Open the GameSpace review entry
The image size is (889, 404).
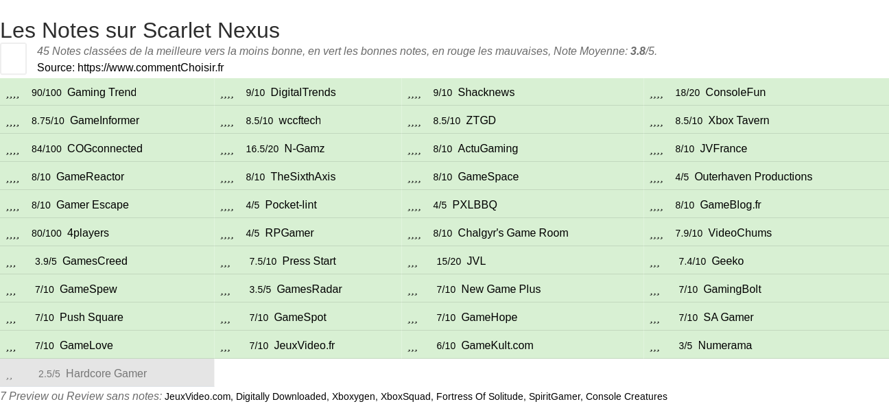pos(488,177)
